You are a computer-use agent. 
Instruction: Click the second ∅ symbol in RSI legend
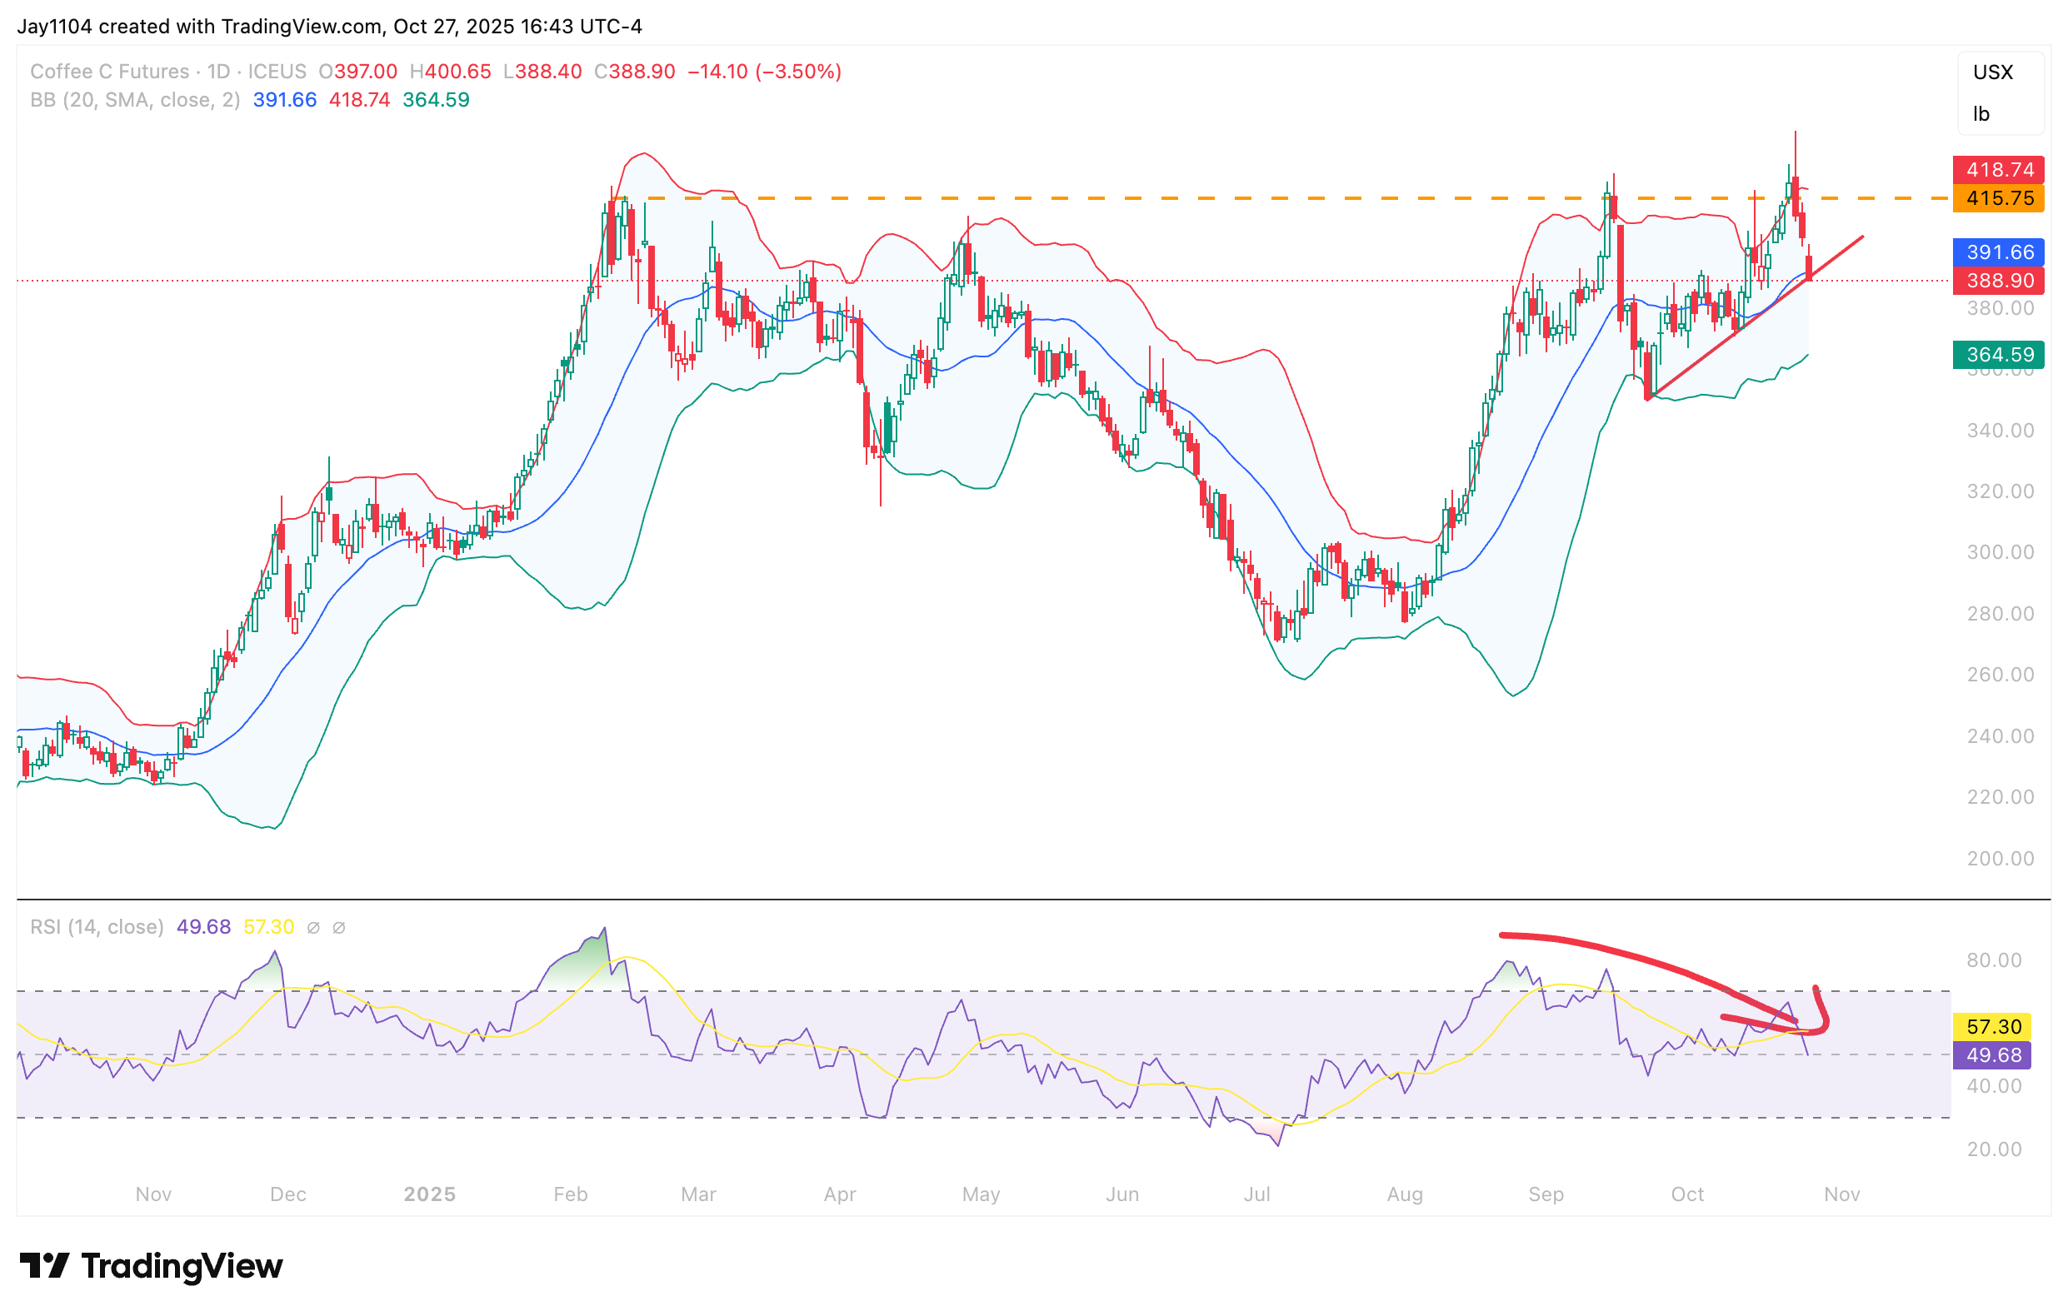tap(339, 927)
